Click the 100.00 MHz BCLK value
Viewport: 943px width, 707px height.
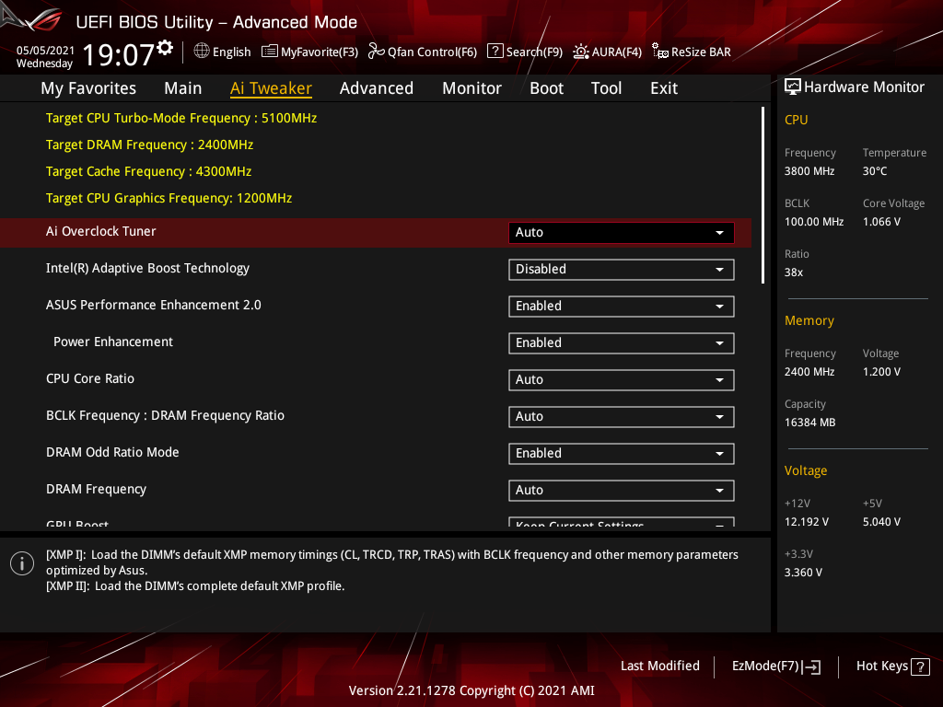pyautogui.click(x=814, y=221)
